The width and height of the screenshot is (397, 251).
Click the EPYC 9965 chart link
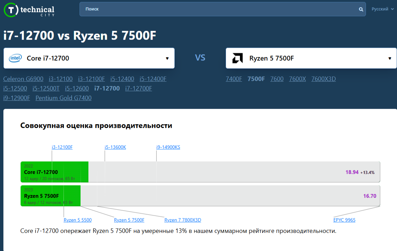[344, 220]
